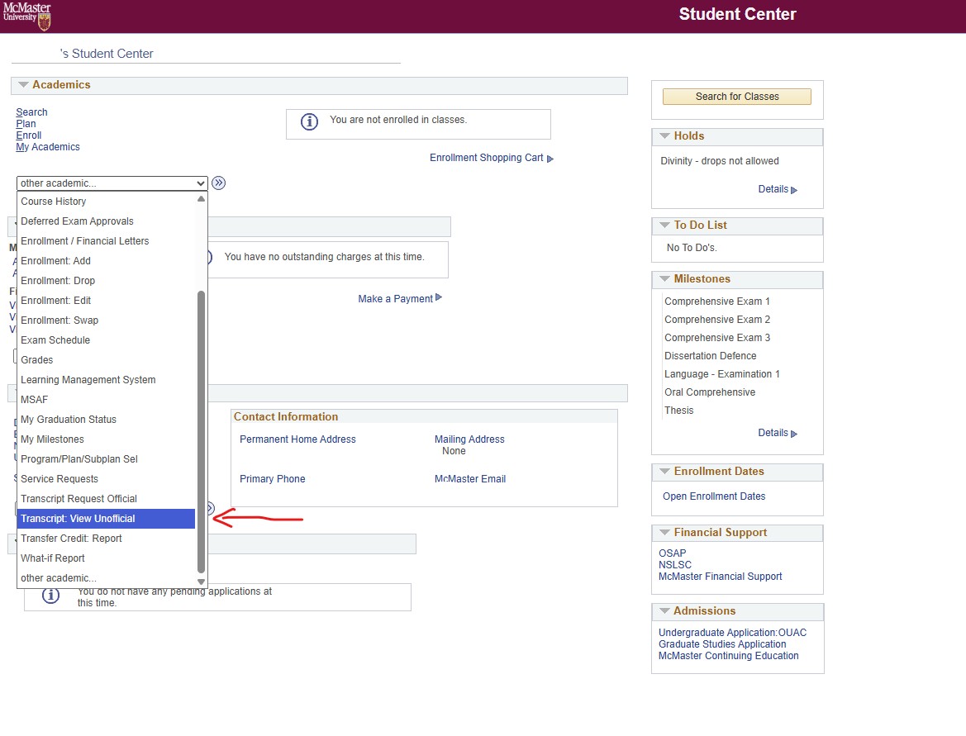
Task: Open the NSLSC link
Action: (x=674, y=565)
